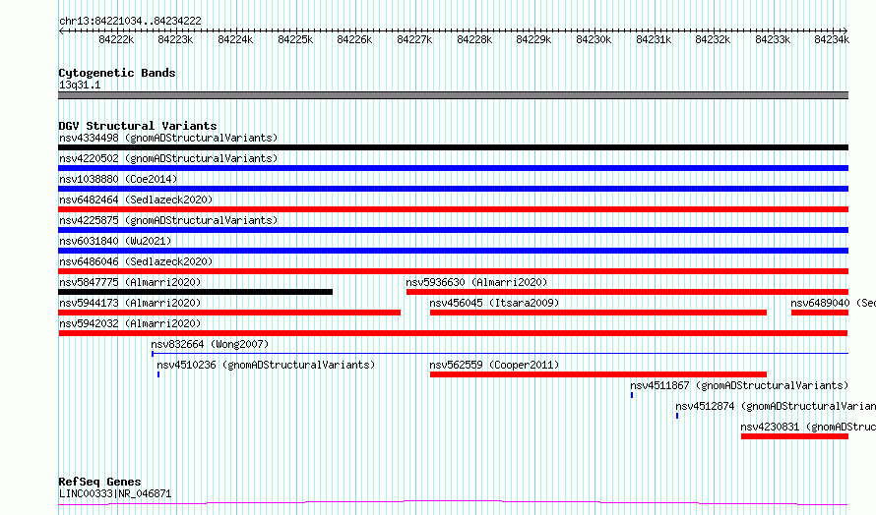Image resolution: width=876 pixels, height=515 pixels.
Task: Click nsv4230831 gnomAD variant label
Action: click(808, 427)
